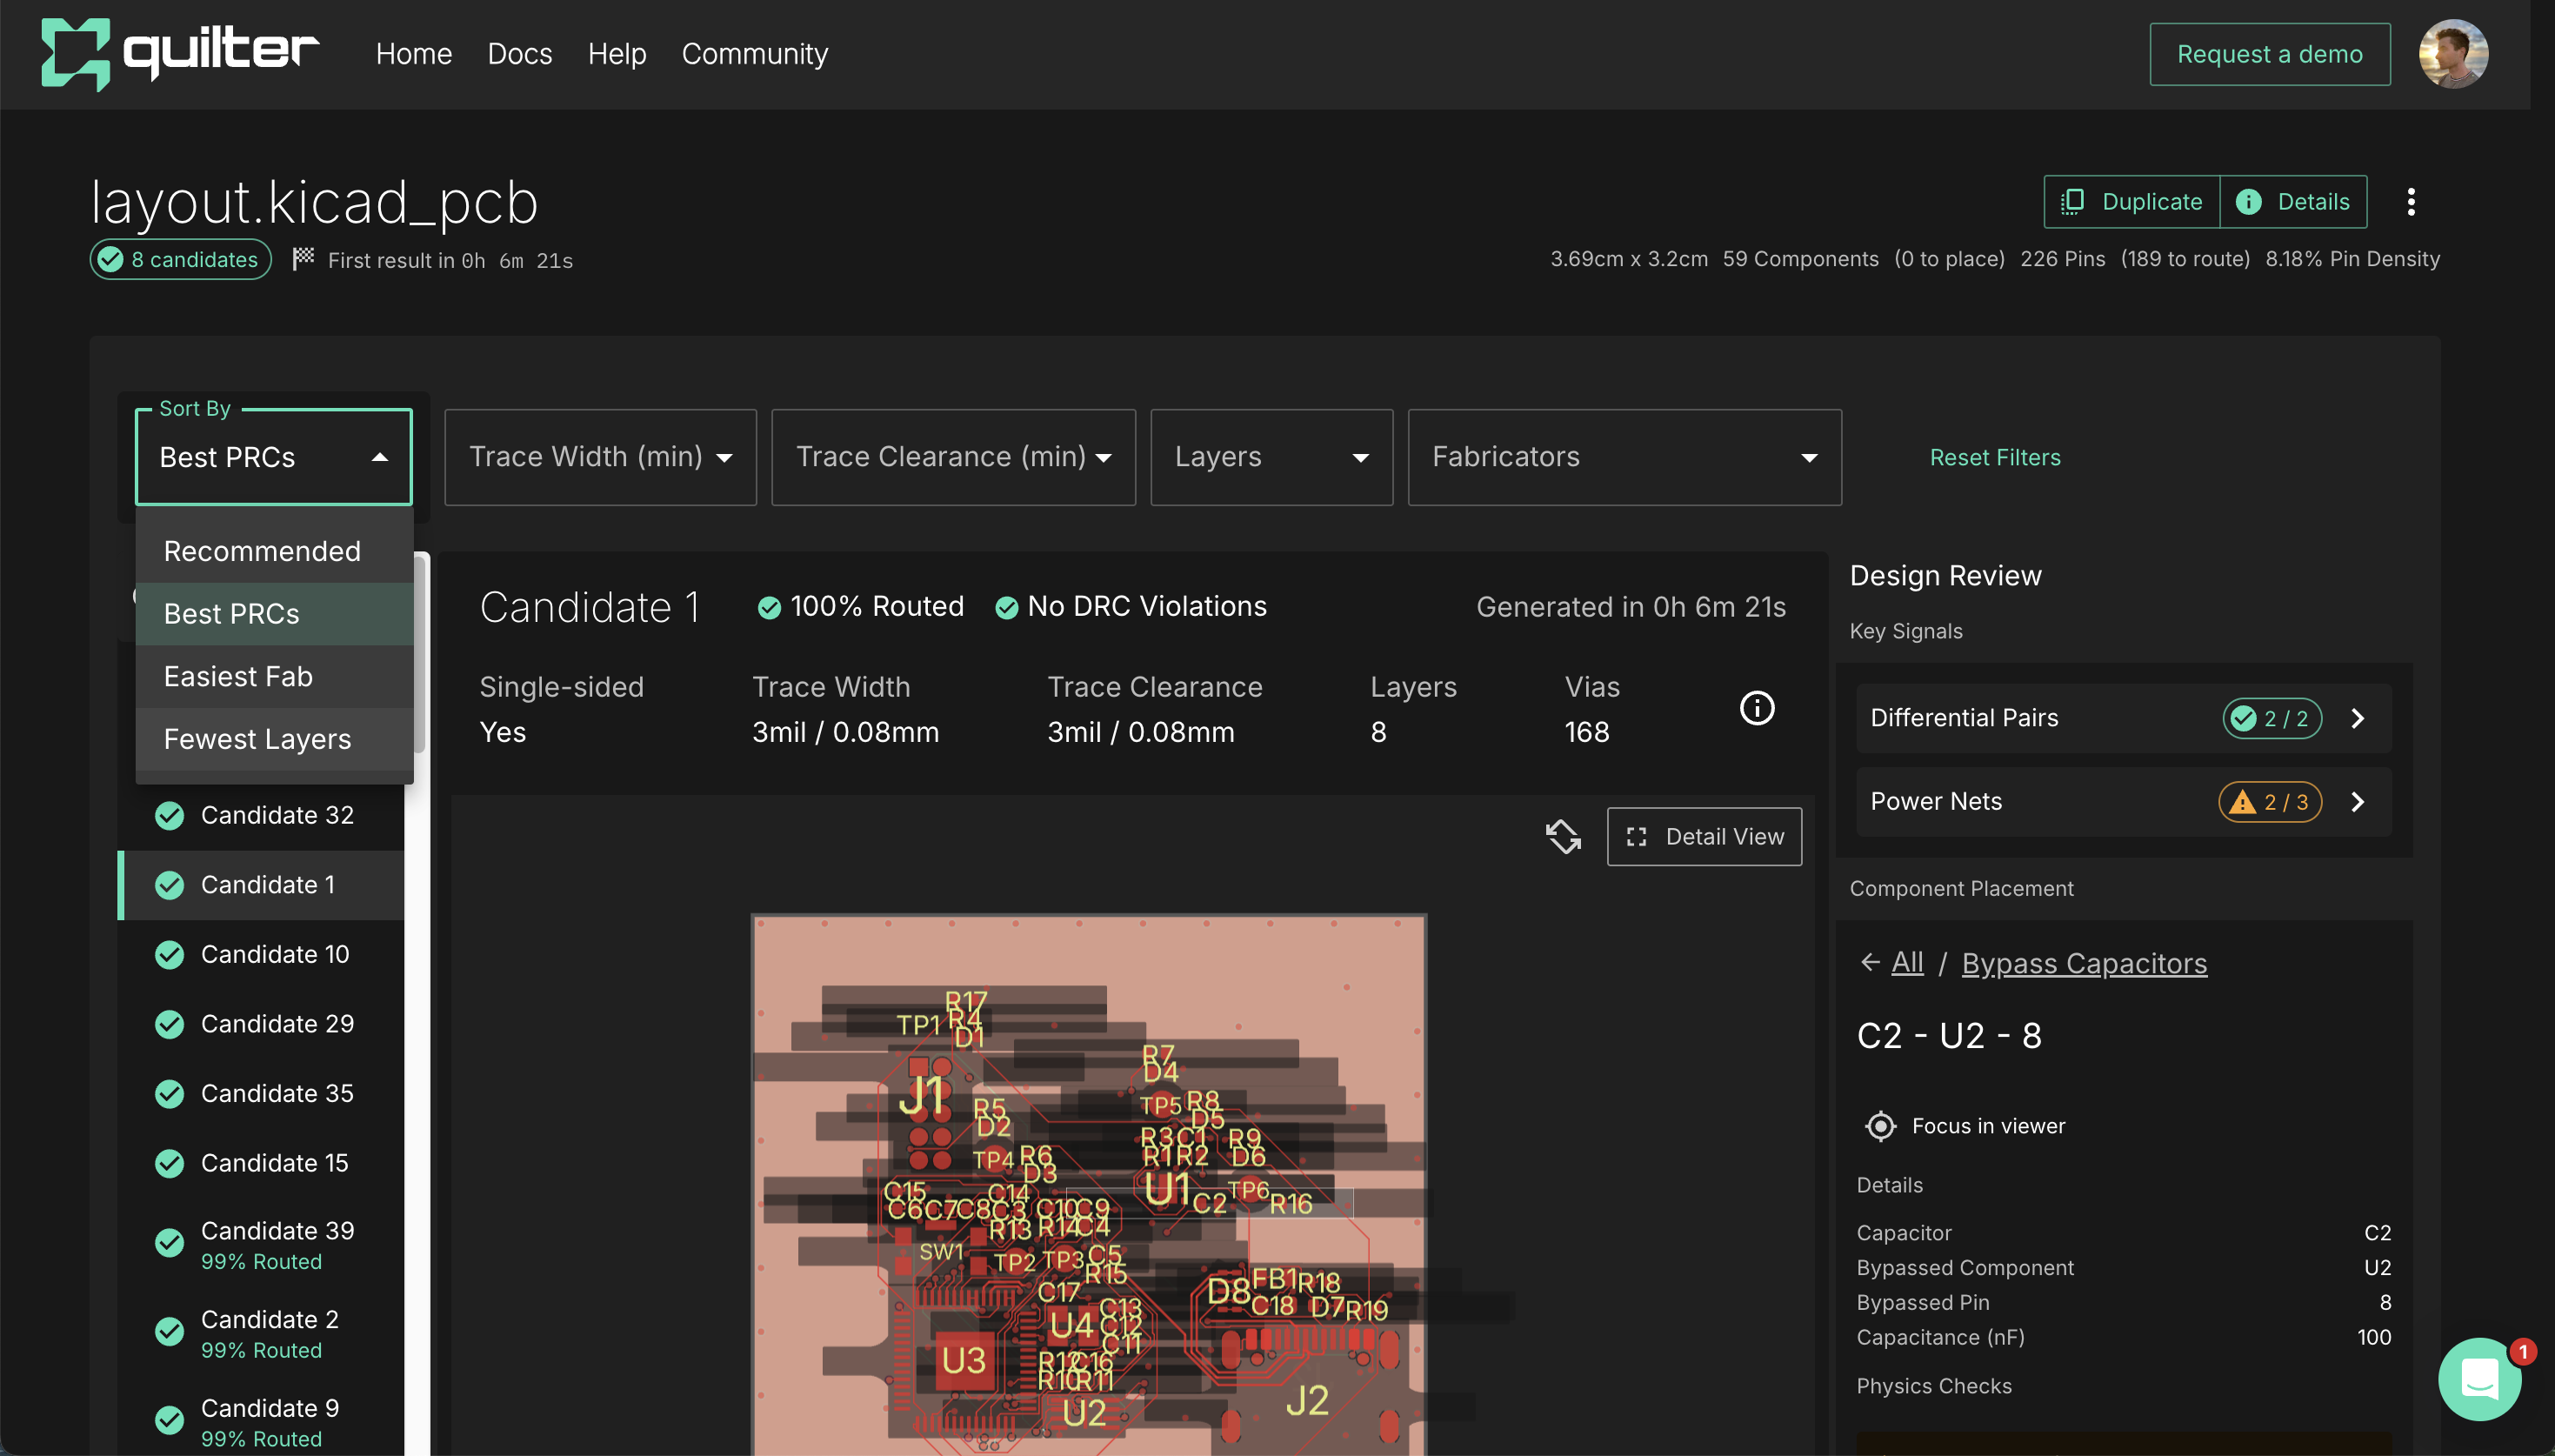Click the Focus in viewer target icon
2555x1456 pixels.
click(1880, 1126)
